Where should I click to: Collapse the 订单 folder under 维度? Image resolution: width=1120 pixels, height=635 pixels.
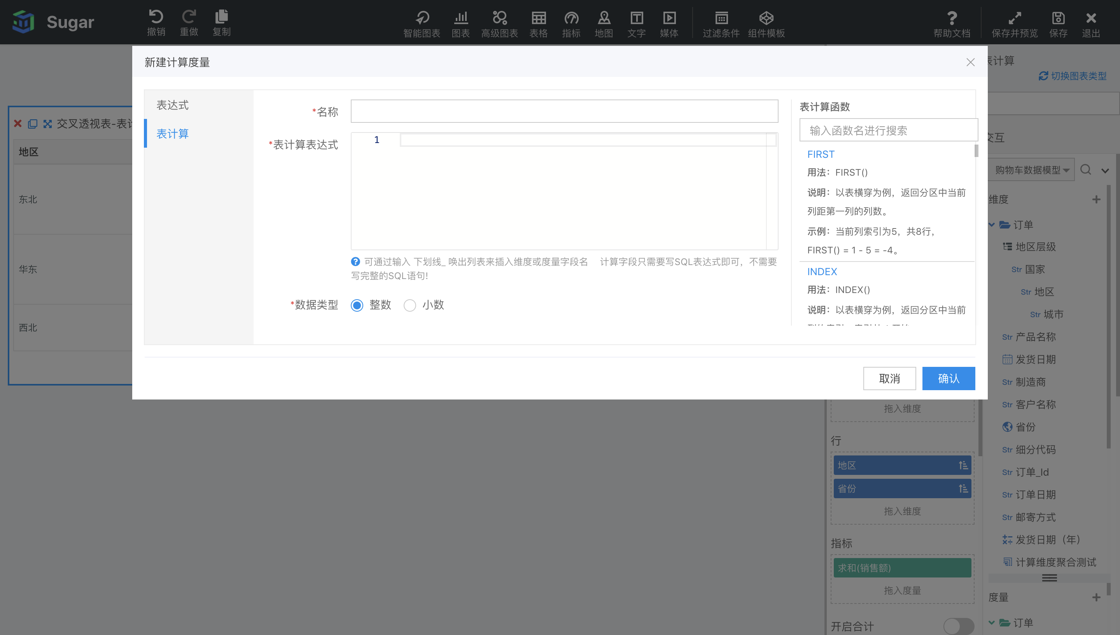coord(992,225)
